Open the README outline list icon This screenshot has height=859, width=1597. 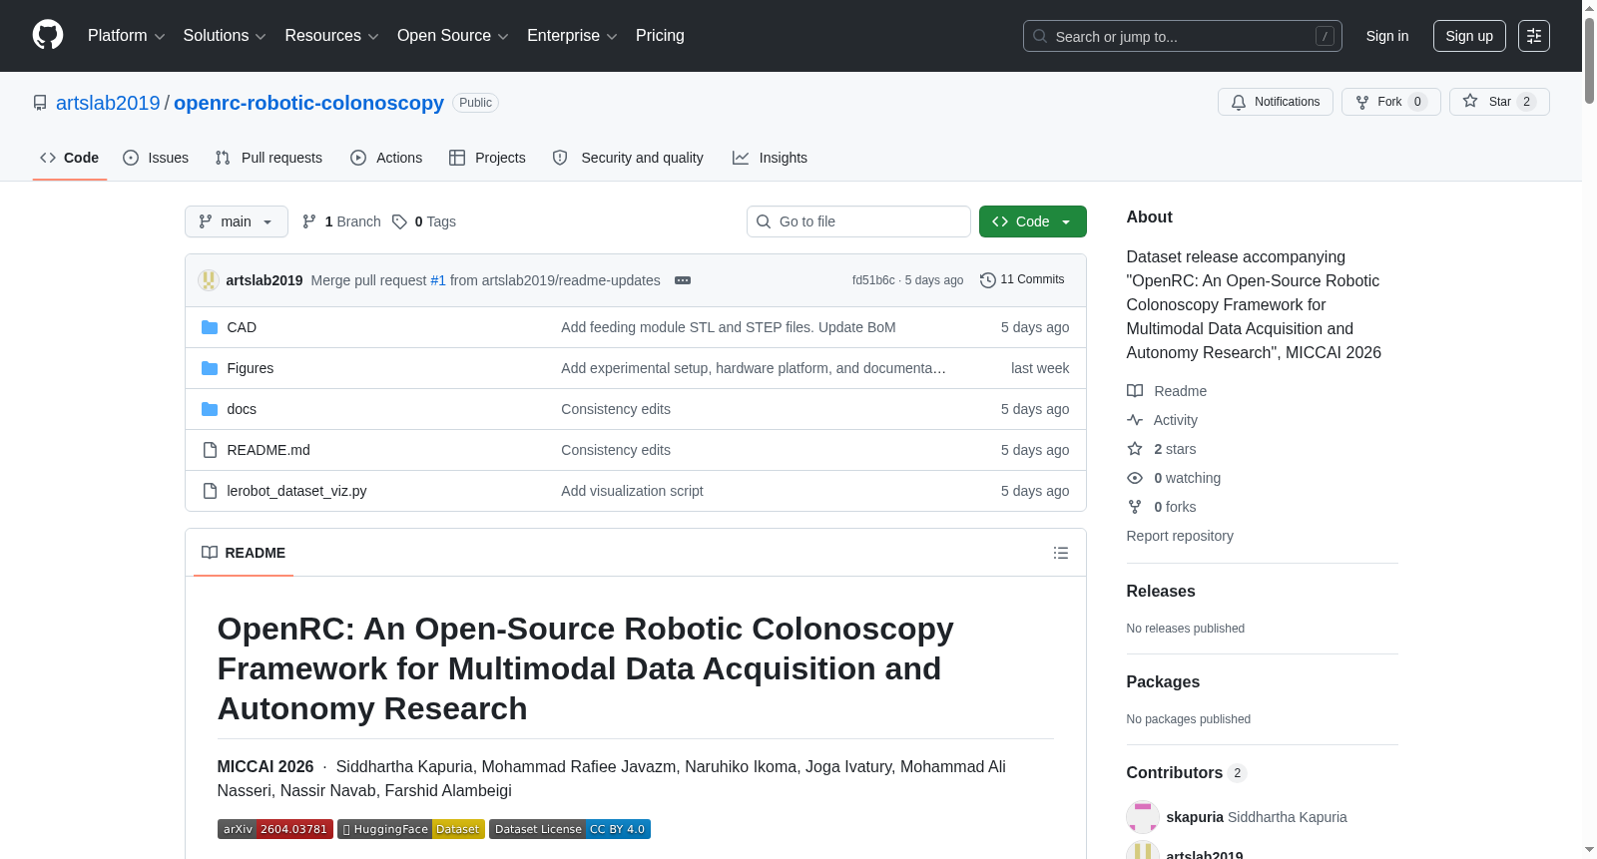click(x=1061, y=553)
